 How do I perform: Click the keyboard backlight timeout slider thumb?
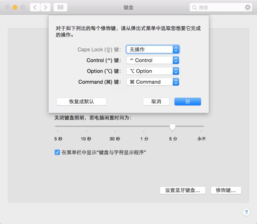(172, 127)
